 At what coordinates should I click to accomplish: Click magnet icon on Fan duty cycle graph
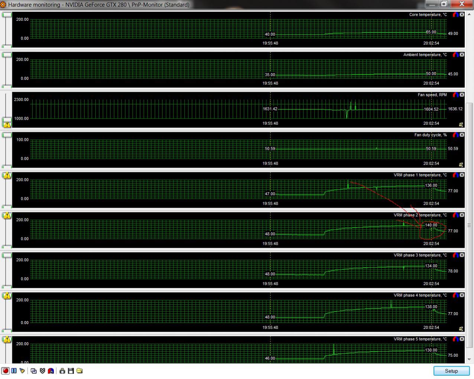pyautogui.click(x=455, y=135)
